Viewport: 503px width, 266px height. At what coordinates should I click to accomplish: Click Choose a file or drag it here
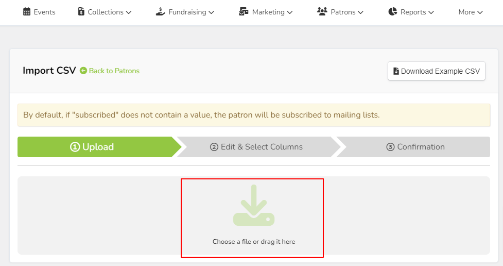254,242
